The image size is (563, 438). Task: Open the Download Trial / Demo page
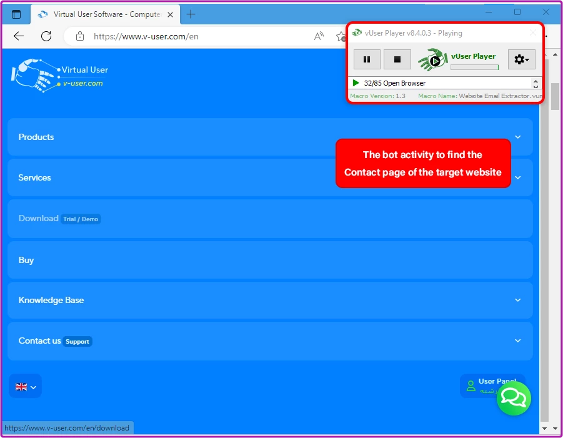pyautogui.click(x=270, y=219)
